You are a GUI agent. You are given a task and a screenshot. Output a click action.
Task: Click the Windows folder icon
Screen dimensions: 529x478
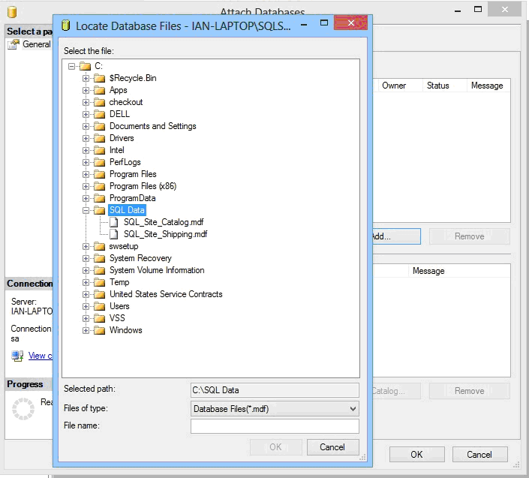point(99,330)
